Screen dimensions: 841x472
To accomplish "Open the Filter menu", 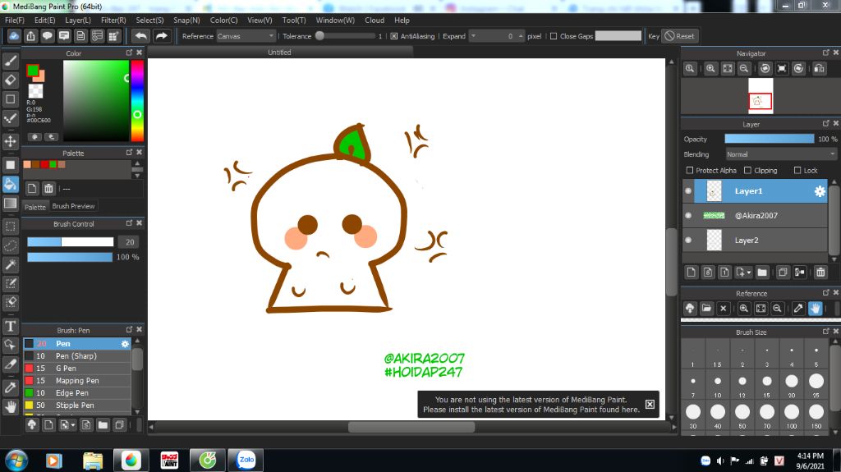I will pyautogui.click(x=113, y=20).
